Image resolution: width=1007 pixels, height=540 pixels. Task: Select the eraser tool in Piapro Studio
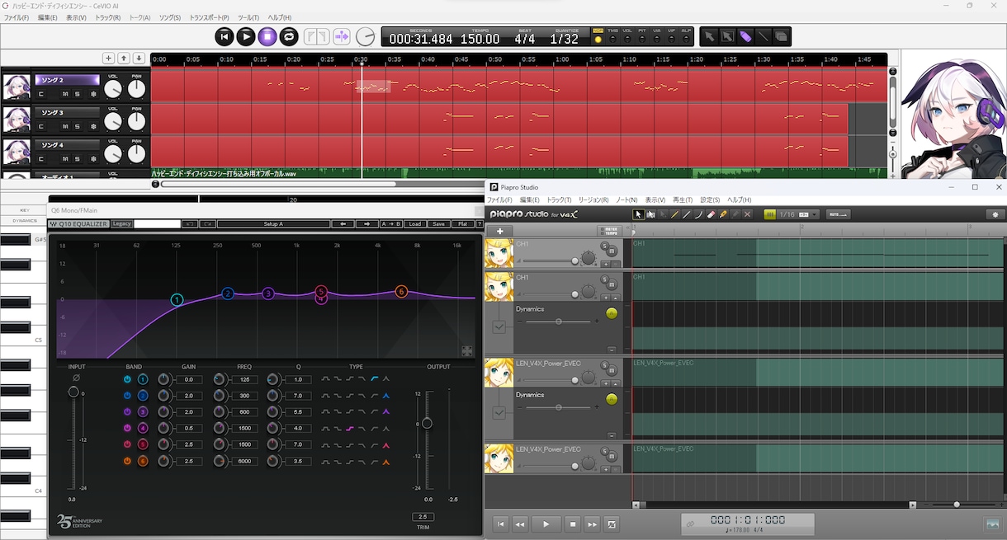coord(711,214)
